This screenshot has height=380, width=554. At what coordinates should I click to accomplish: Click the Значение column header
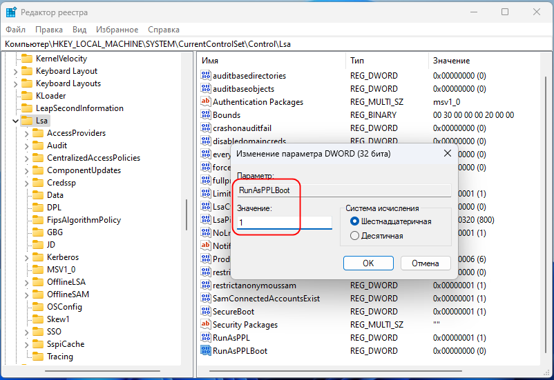484,61
